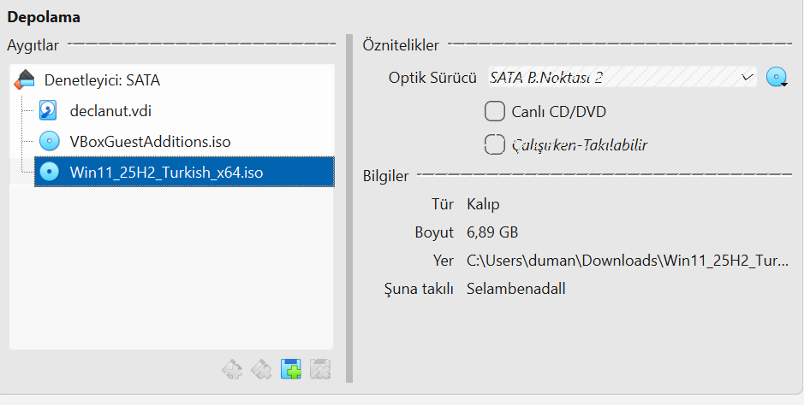Add a new storage attachment
This screenshot has width=804, height=405.
[291, 370]
